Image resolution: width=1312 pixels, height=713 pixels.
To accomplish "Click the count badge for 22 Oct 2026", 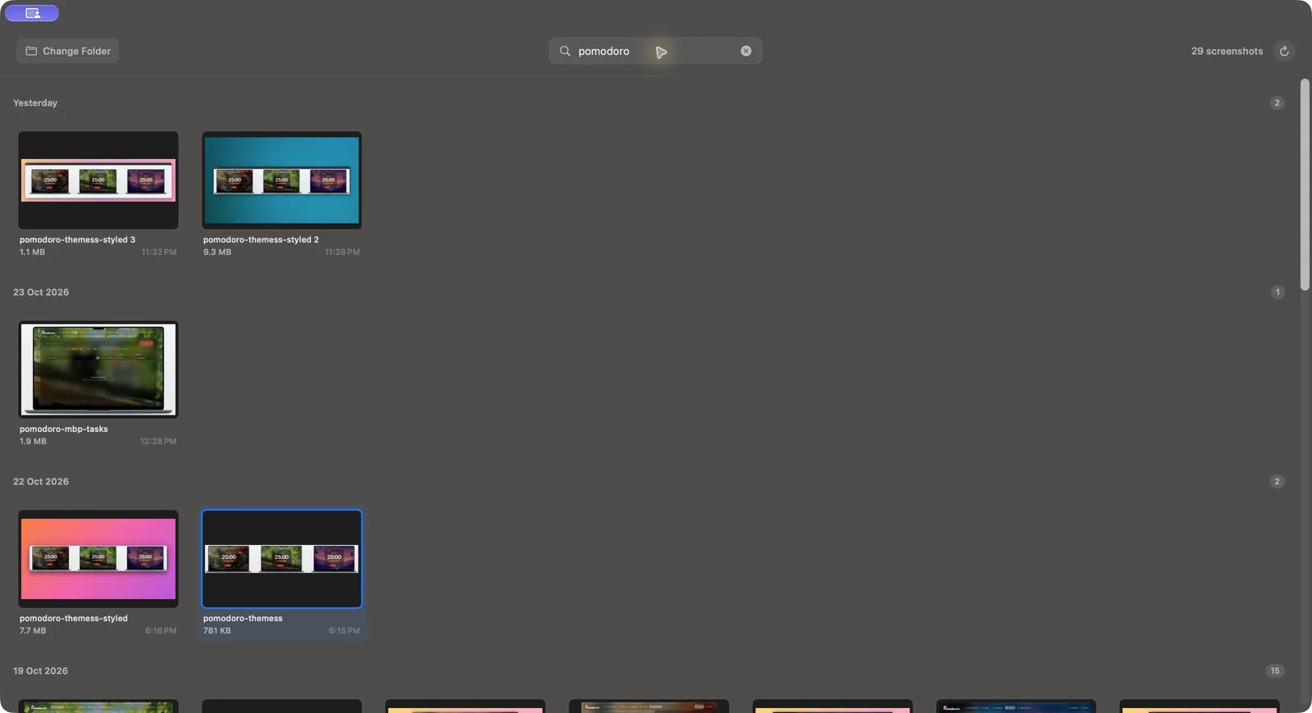I will pyautogui.click(x=1277, y=482).
